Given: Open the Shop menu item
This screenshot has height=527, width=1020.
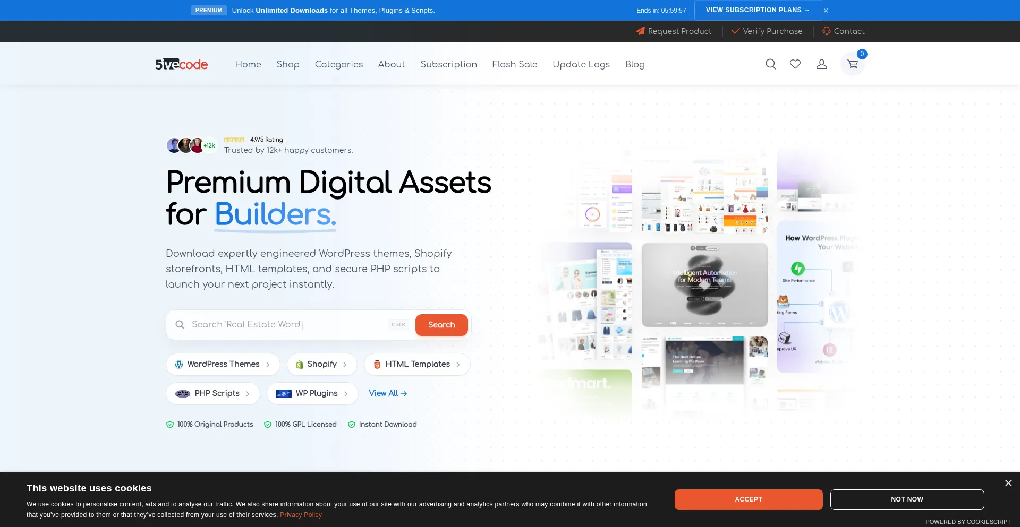Looking at the screenshot, I should (x=288, y=64).
